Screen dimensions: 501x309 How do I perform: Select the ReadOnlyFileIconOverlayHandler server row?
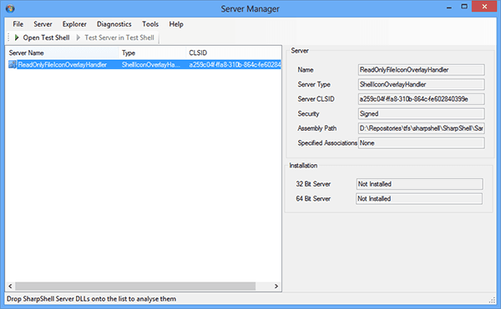[x=144, y=65]
